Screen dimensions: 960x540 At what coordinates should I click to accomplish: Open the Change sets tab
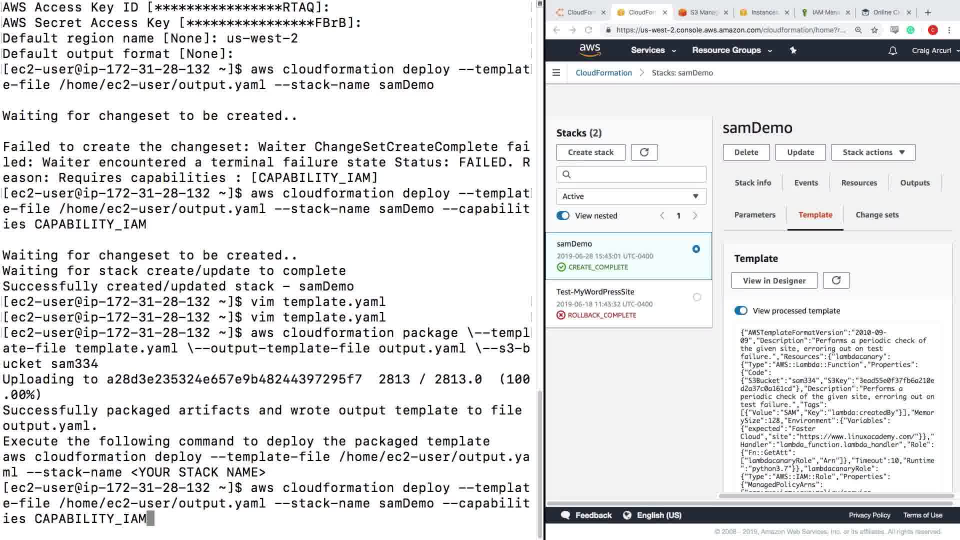click(877, 214)
